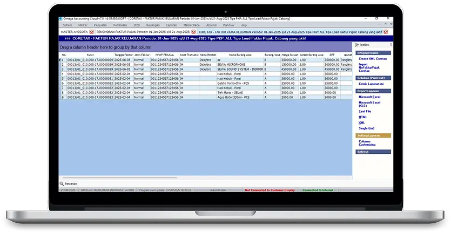Viewport: 451px width, 232px height.
Task: Open Columns Customizing setting
Action: pos(367,143)
